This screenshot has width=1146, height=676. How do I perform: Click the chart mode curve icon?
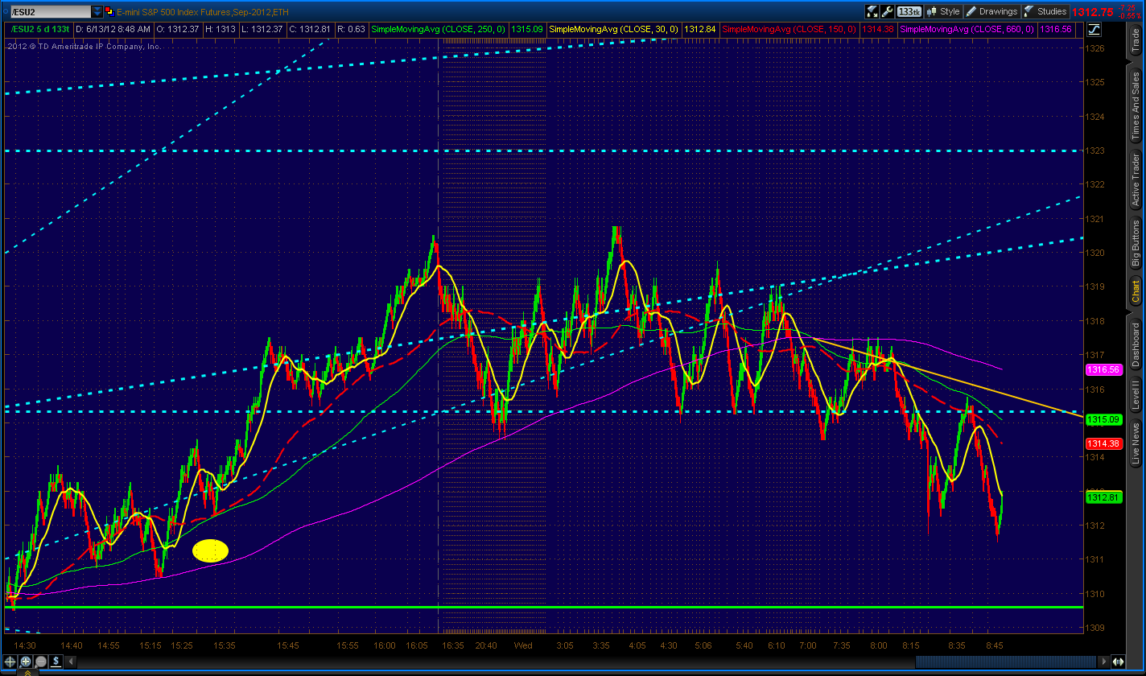click(x=1094, y=29)
